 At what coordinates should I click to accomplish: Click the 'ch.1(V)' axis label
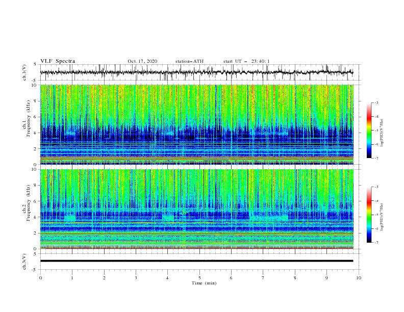pos(24,72)
